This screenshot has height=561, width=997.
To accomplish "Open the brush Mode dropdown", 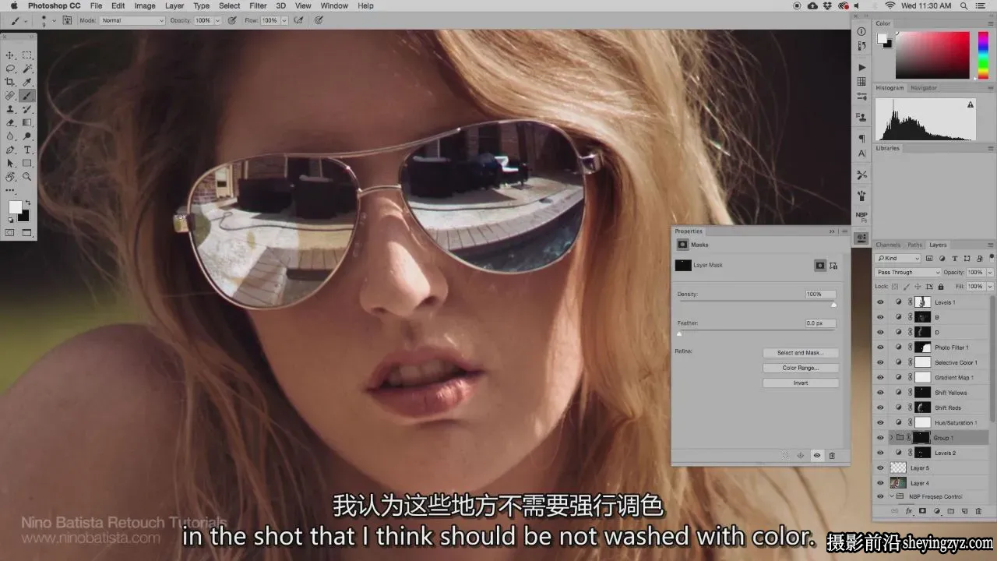I will click(132, 20).
